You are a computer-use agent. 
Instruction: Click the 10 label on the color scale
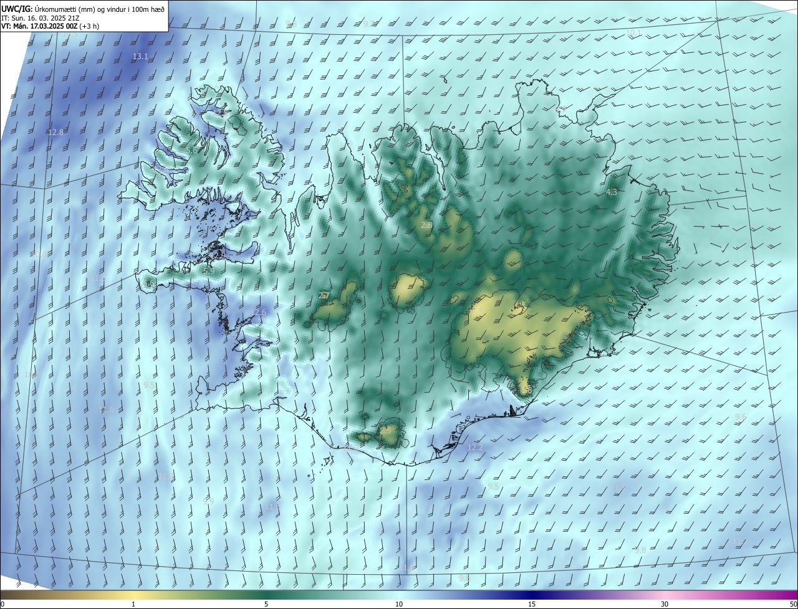[x=399, y=605]
